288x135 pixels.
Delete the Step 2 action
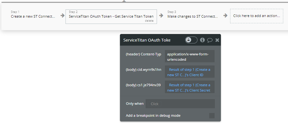(x=149, y=21)
